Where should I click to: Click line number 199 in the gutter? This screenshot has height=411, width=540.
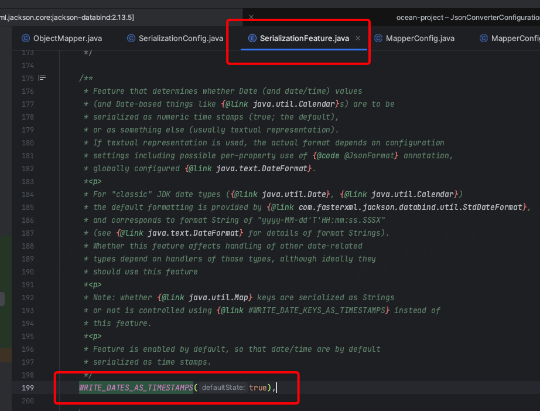click(28, 388)
